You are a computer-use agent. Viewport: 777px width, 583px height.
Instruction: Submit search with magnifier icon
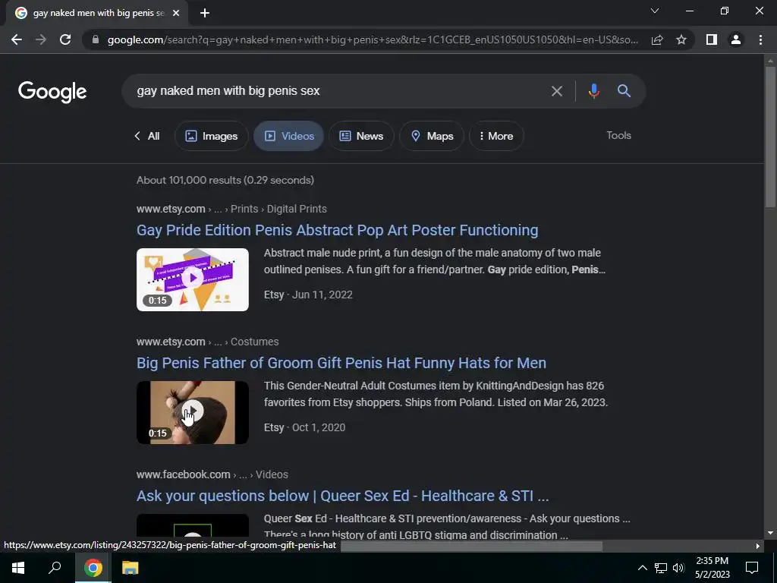pos(624,91)
